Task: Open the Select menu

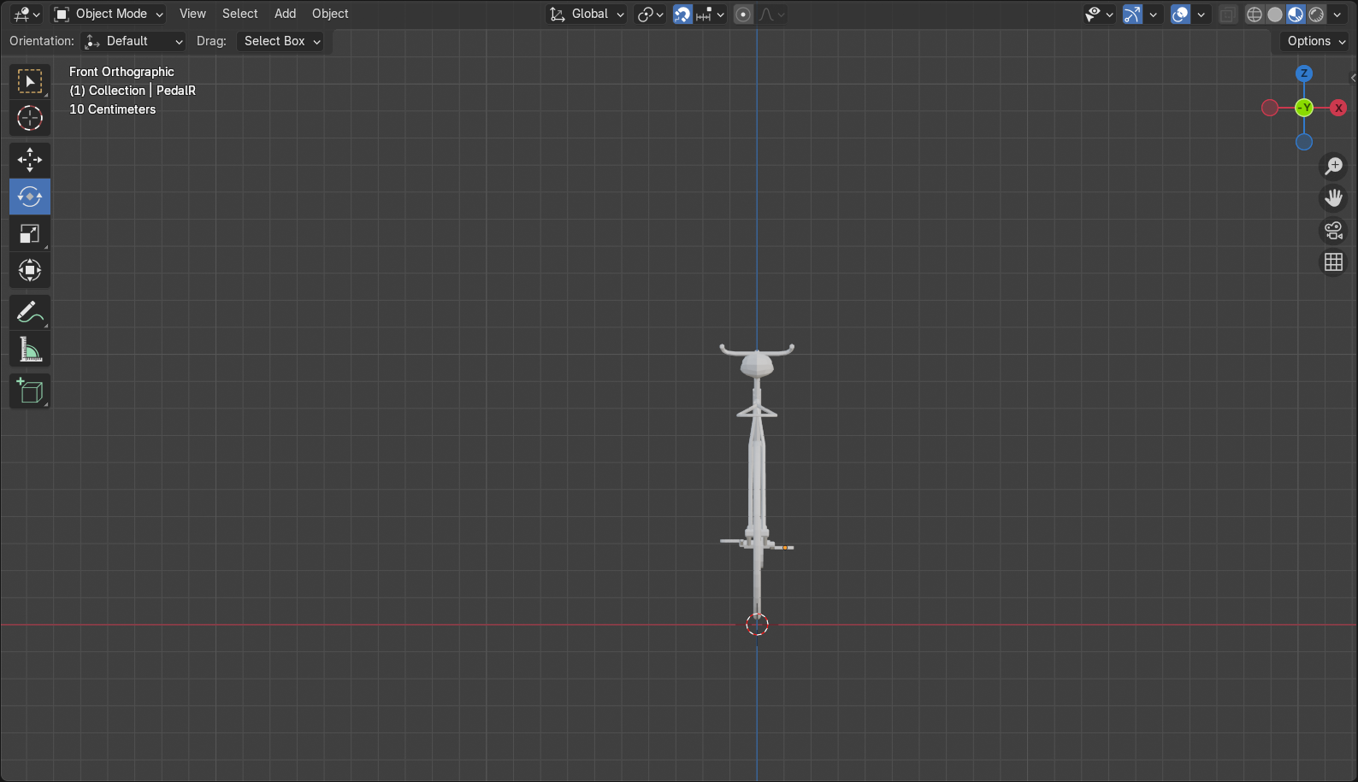Action: pyautogui.click(x=239, y=14)
